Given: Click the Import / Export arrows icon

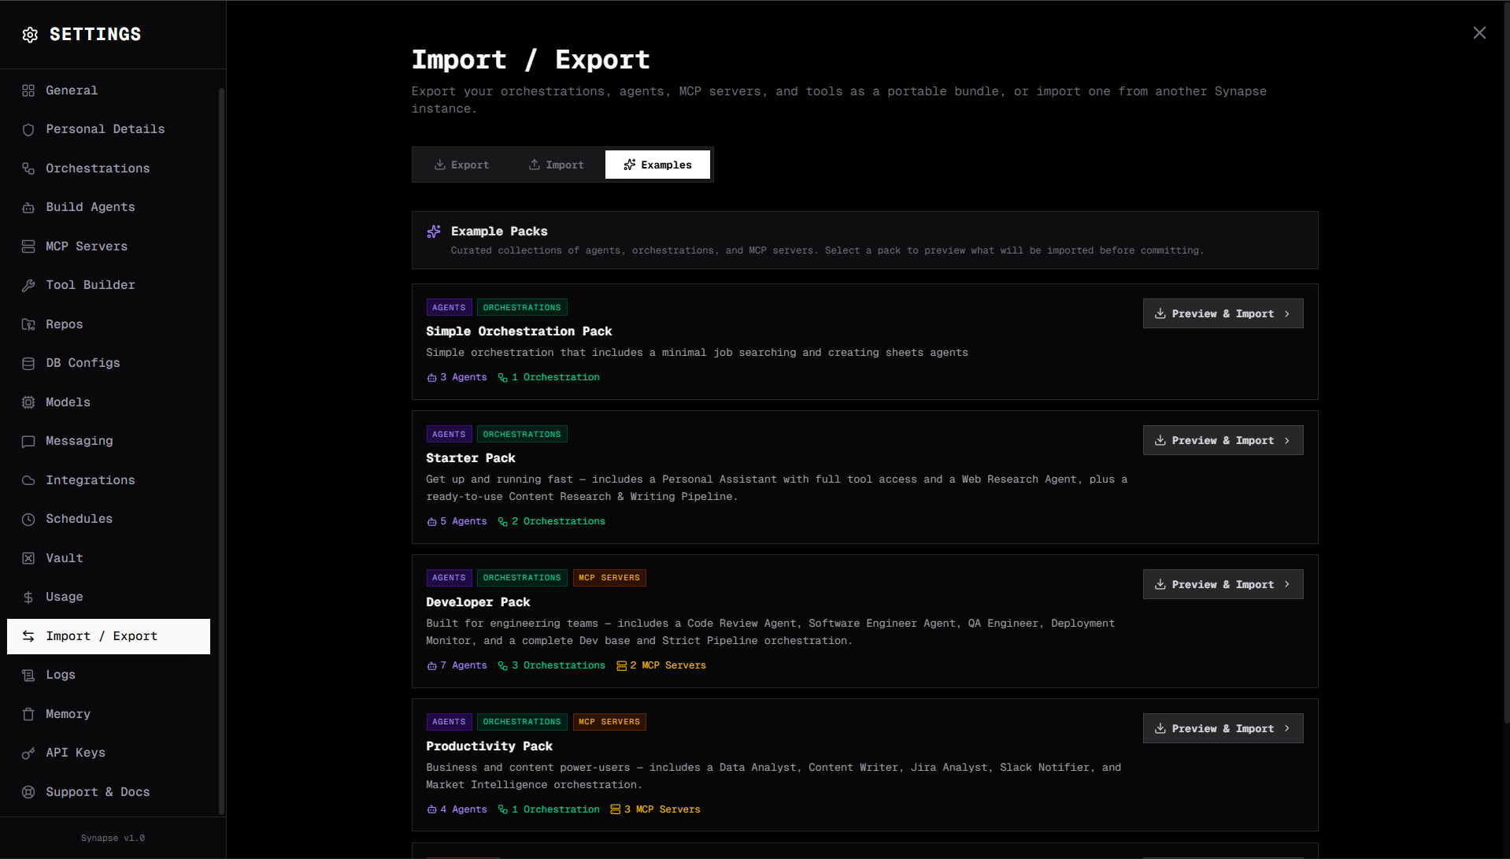Looking at the screenshot, I should pos(28,636).
